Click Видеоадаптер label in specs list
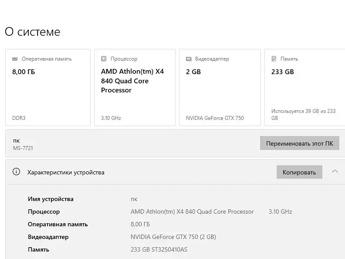This screenshot has width=345, height=259. pos(48,237)
